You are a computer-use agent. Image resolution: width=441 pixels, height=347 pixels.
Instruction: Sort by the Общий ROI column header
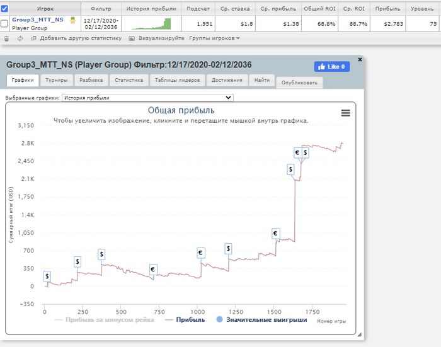click(320, 9)
